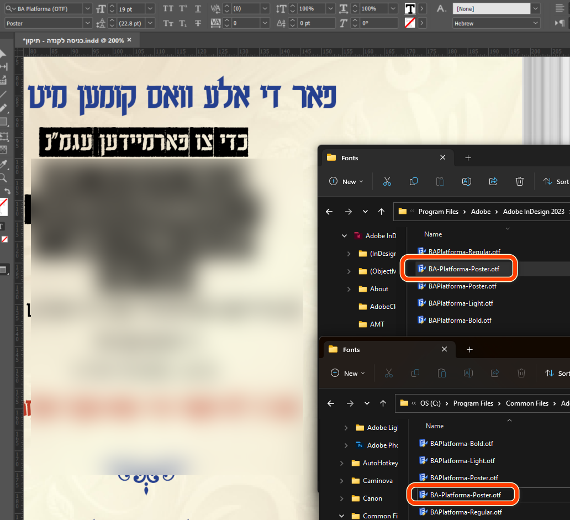Toggle Strikethrough formatting
The image size is (570, 520).
(x=198, y=23)
